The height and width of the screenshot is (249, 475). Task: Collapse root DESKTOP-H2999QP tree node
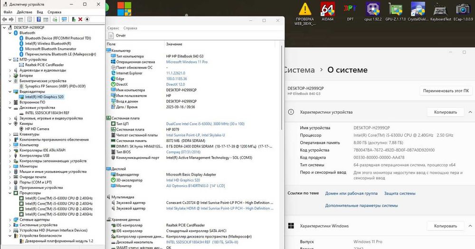point(4,27)
